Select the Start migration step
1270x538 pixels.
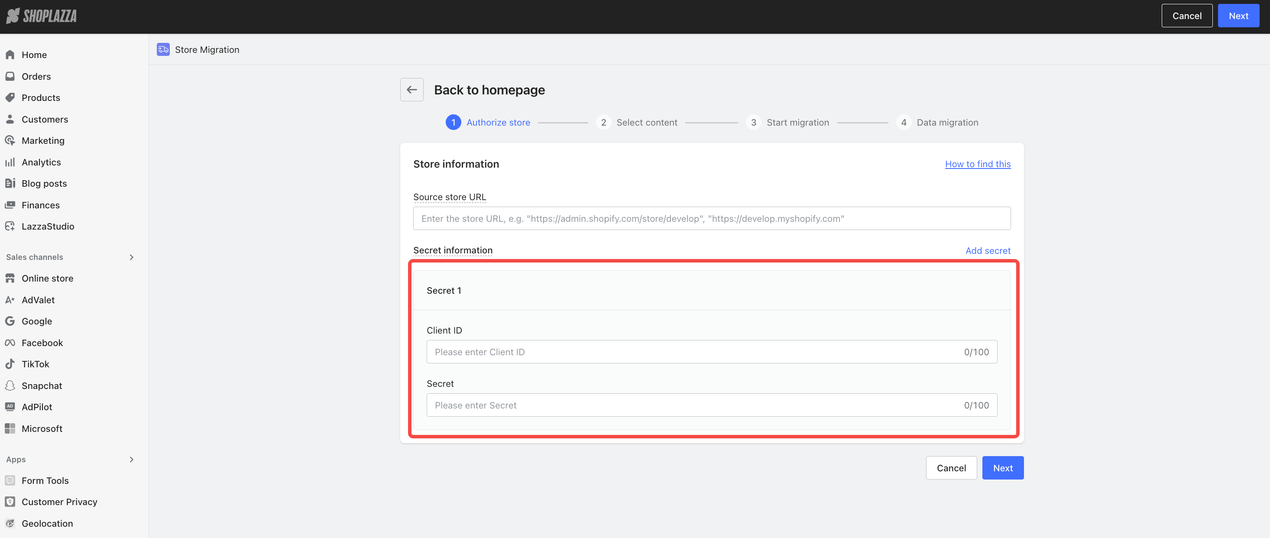[788, 122]
